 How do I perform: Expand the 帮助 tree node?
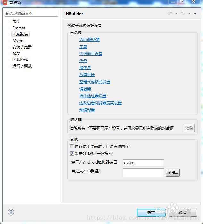pos(9,53)
